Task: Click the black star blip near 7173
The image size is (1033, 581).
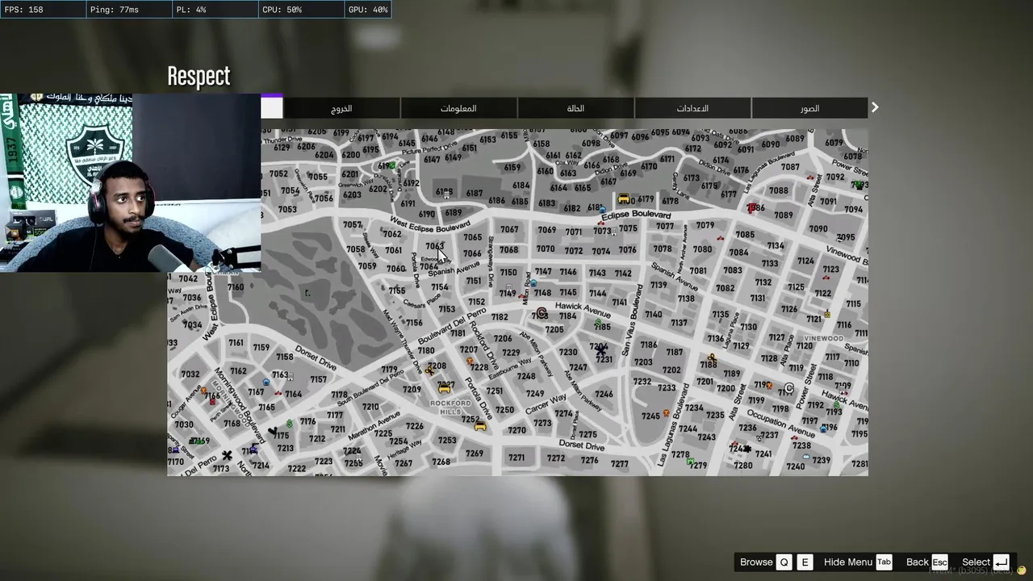Action: 228,456
